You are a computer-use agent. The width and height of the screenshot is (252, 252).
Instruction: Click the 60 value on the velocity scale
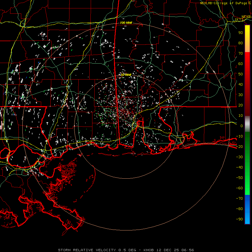coord(241,64)
